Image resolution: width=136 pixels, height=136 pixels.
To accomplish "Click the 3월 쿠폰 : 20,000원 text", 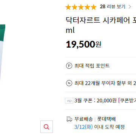I will (x=95, y=100).
